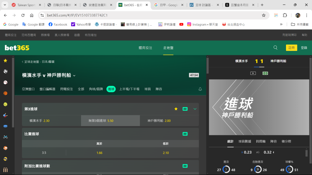Viewport: 312px width, 175px height.
Task: Bet on 無第3個進球 at 5.50
Action: (x=110, y=121)
